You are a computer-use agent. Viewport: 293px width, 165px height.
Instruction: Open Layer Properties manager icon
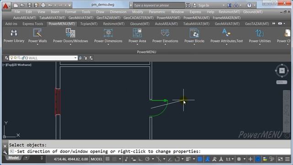(6, 58)
